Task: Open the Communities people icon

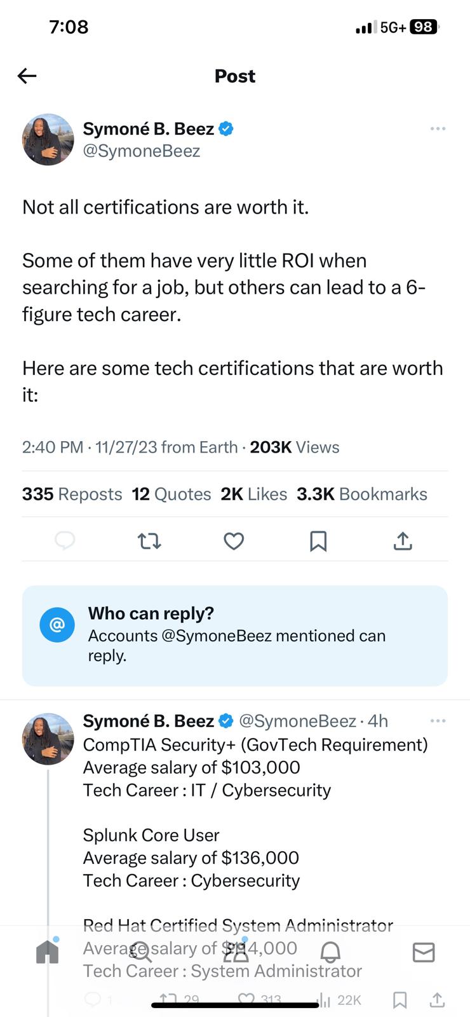Action: pos(236,952)
